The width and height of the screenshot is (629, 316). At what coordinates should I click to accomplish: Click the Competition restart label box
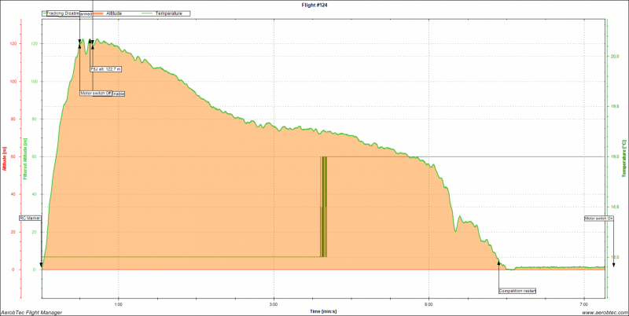pyautogui.click(x=517, y=291)
